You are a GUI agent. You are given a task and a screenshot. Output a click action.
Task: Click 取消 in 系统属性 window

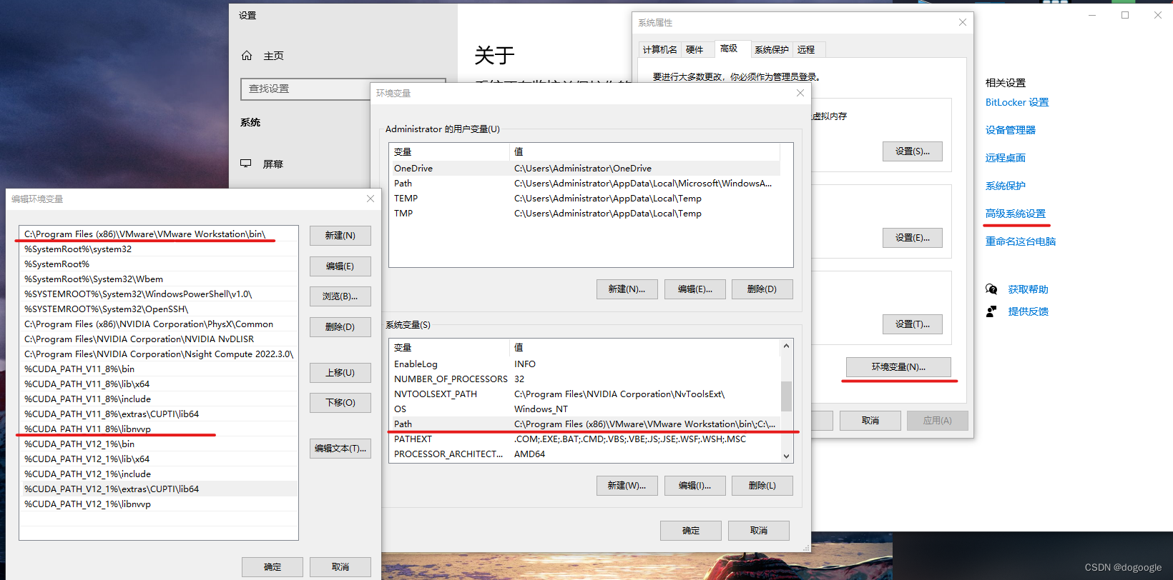[870, 421]
